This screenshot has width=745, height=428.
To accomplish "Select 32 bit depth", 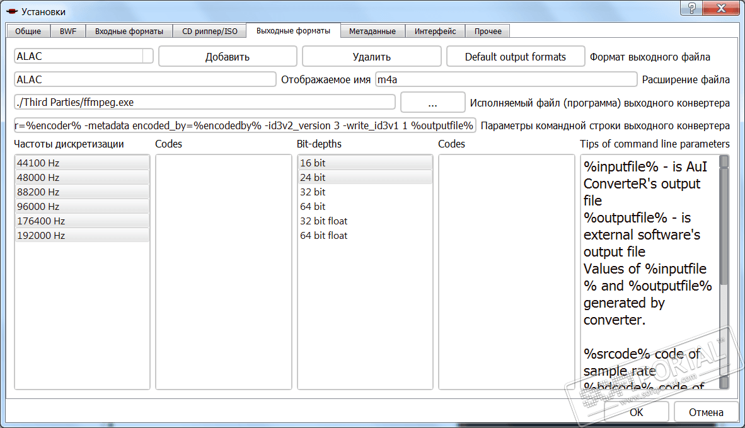I will 366,192.
